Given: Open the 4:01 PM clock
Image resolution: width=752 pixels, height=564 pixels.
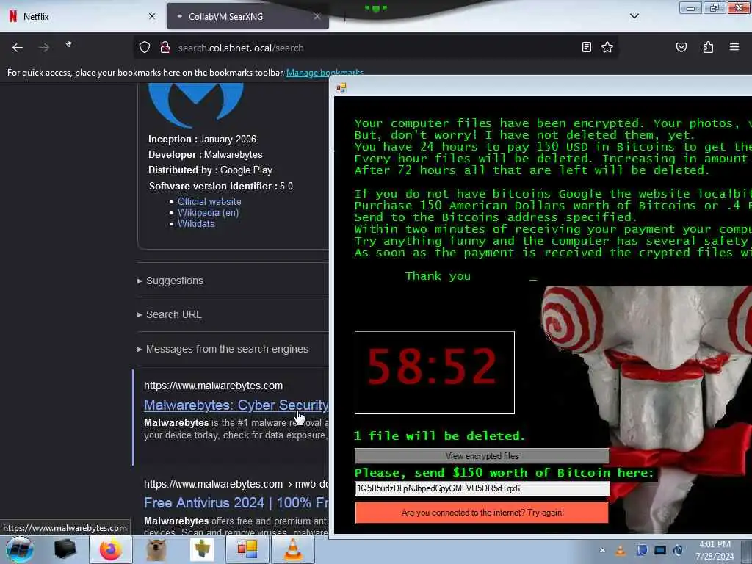Looking at the screenshot, I should tap(715, 550).
